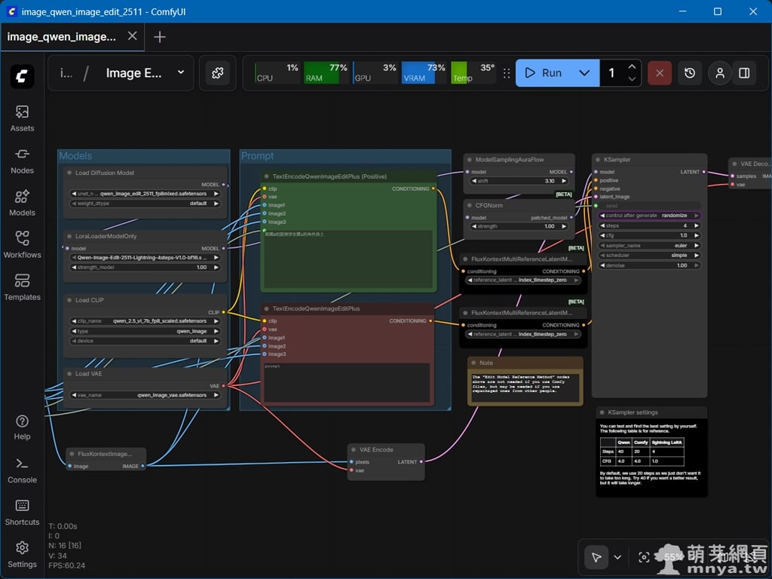Increase the KSampler steps value with right arrow
This screenshot has width=772, height=579.
tap(697, 225)
